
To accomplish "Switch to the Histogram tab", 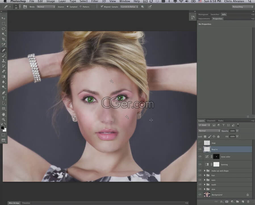I will pos(203,14).
